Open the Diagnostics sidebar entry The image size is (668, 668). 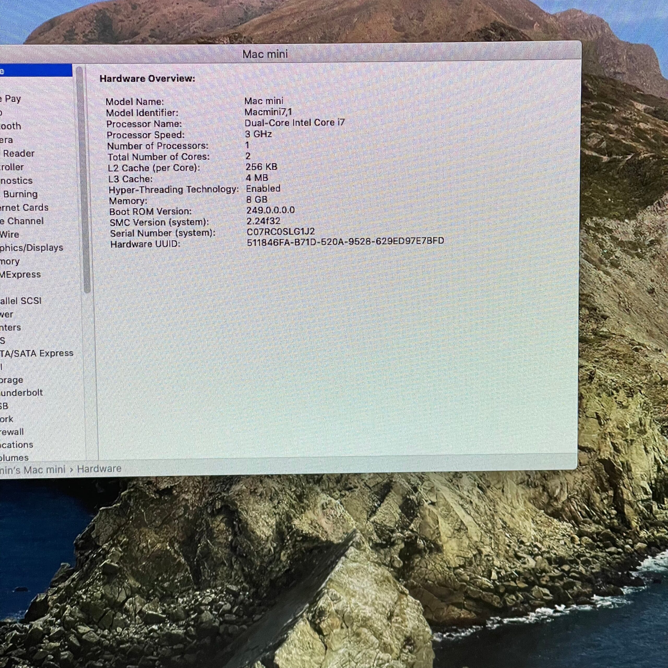(x=16, y=181)
